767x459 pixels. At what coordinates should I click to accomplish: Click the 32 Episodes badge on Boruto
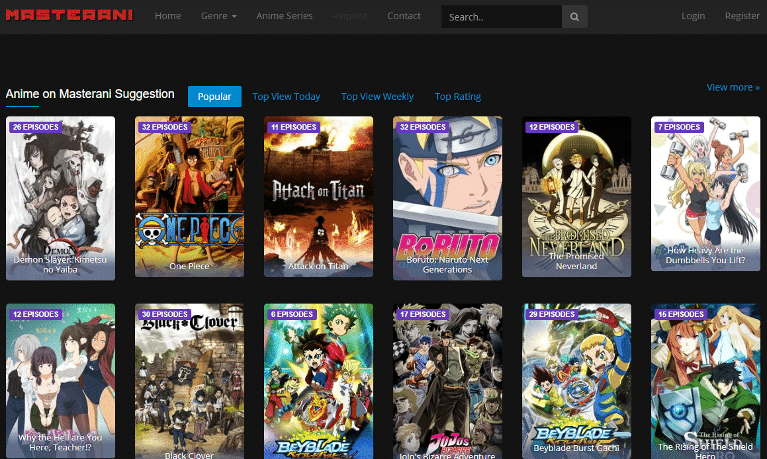coord(423,127)
